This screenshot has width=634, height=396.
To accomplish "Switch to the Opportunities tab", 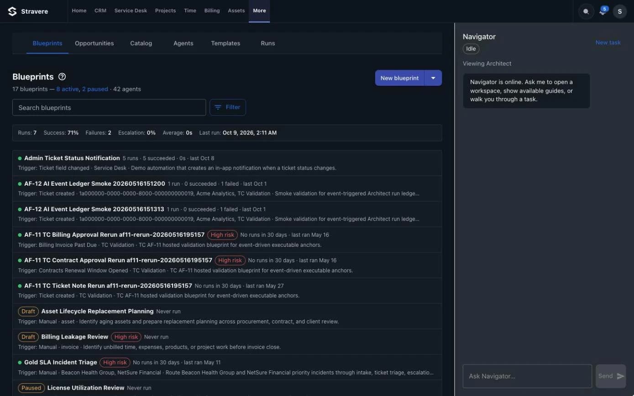I will point(94,43).
